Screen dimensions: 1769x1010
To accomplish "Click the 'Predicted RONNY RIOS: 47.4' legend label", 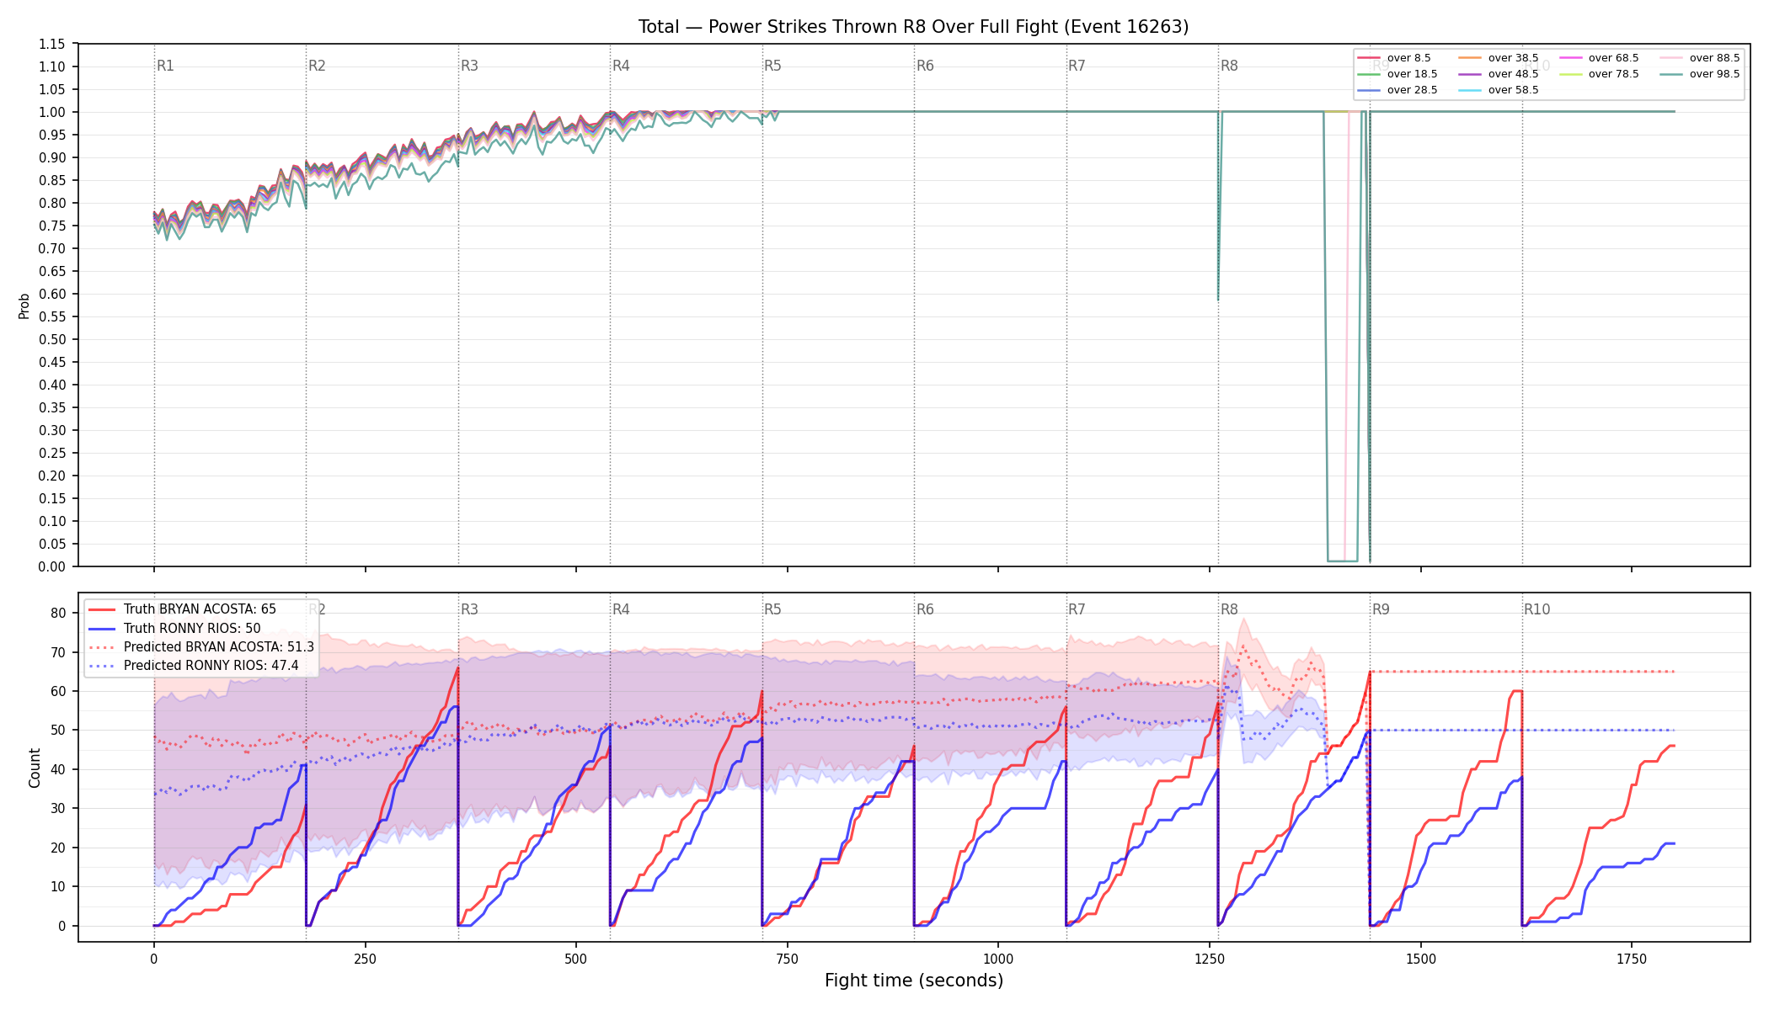I will click(211, 665).
